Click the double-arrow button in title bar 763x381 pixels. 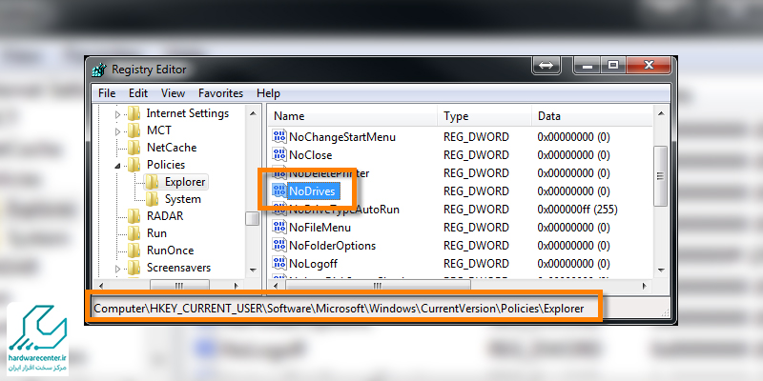[546, 65]
